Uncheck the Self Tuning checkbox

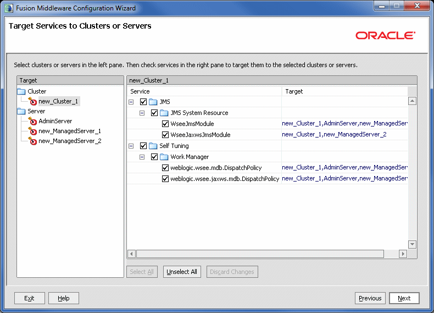[x=143, y=146]
